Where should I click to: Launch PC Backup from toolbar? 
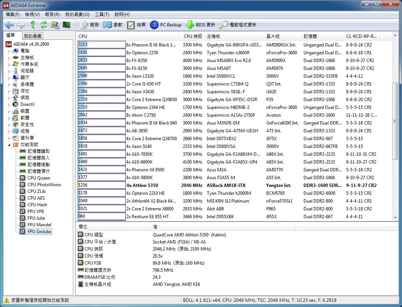pos(165,25)
